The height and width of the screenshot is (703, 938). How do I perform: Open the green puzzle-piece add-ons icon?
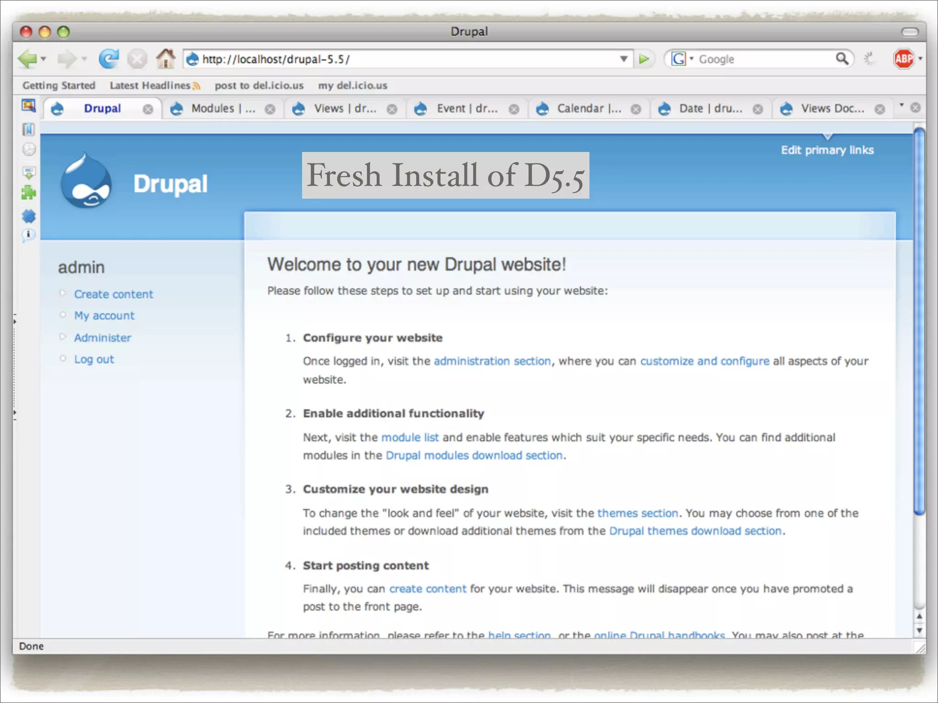click(29, 193)
